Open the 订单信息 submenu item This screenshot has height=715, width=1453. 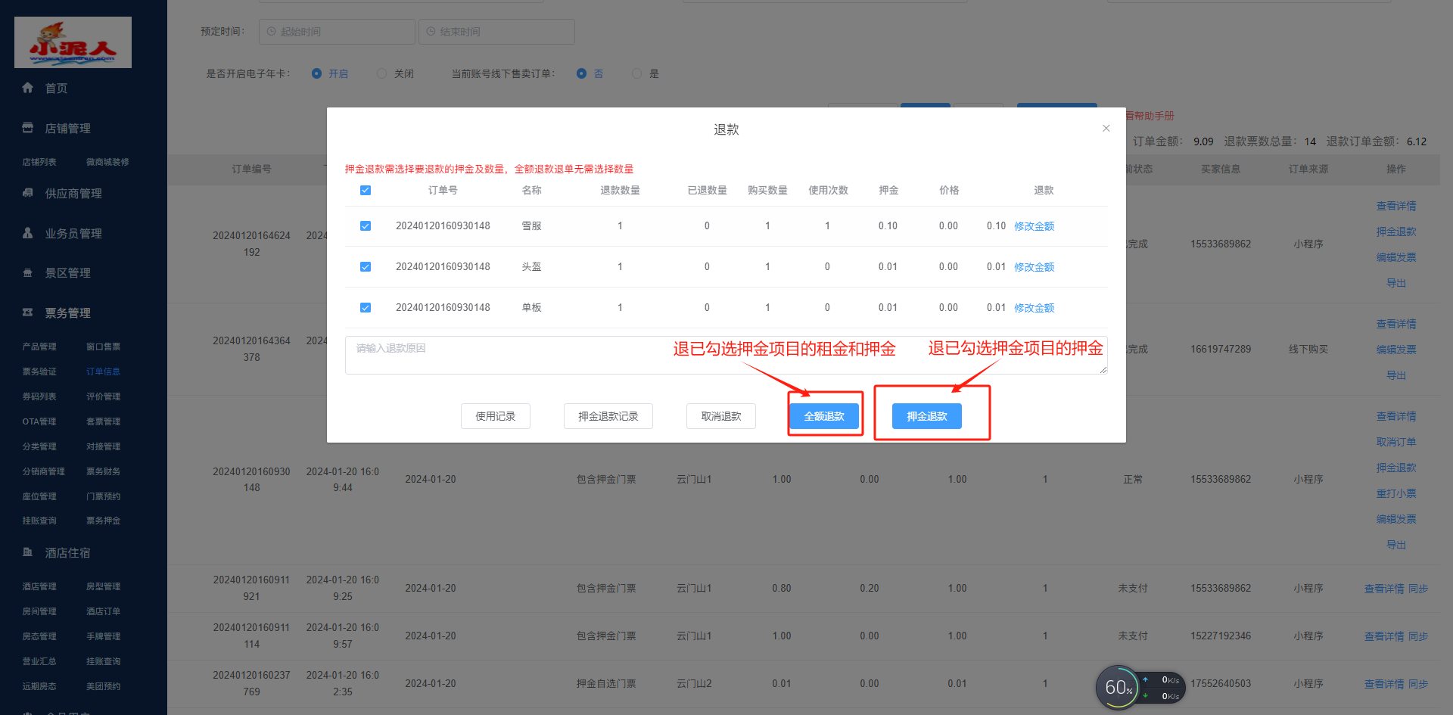[x=103, y=371]
